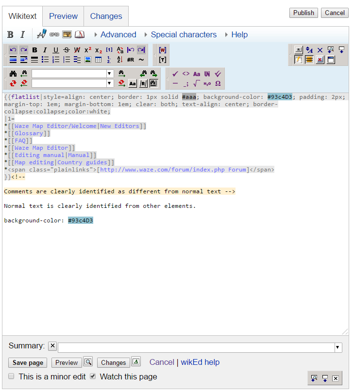Switch to the Changes tab at top

pos(106,16)
